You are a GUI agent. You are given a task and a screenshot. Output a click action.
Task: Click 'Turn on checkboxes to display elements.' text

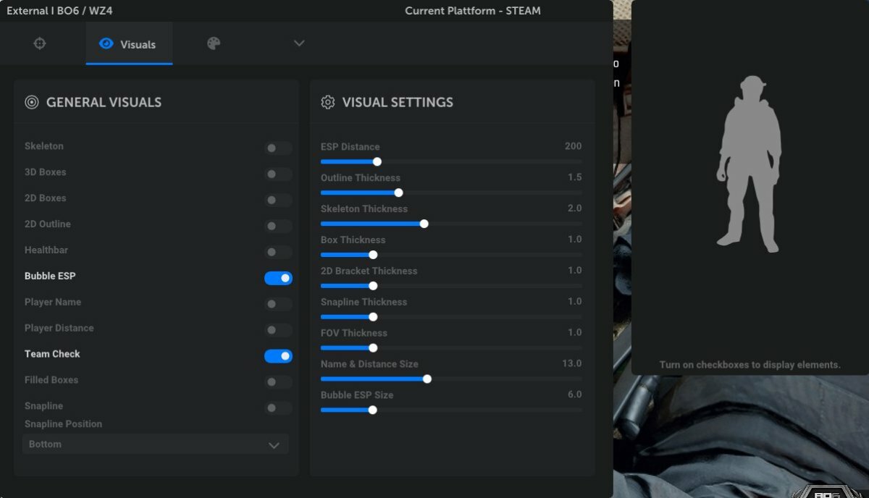click(750, 365)
